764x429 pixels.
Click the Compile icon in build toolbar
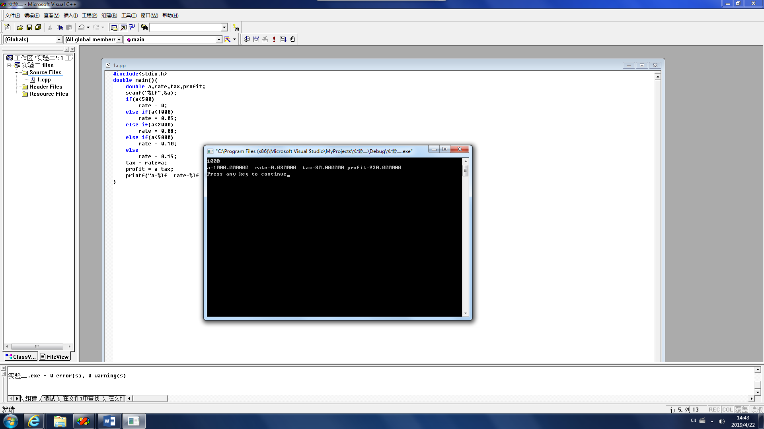[x=247, y=39]
